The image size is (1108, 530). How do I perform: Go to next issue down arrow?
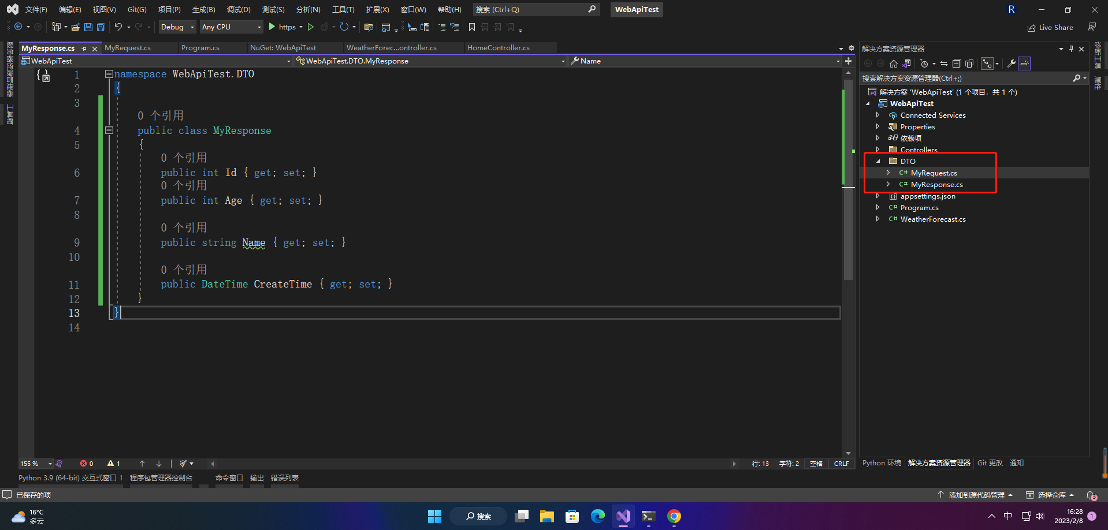click(159, 464)
